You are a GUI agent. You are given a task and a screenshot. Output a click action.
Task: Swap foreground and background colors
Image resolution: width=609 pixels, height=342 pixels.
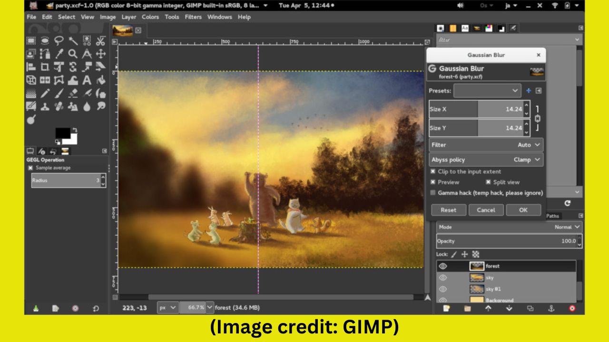75,130
